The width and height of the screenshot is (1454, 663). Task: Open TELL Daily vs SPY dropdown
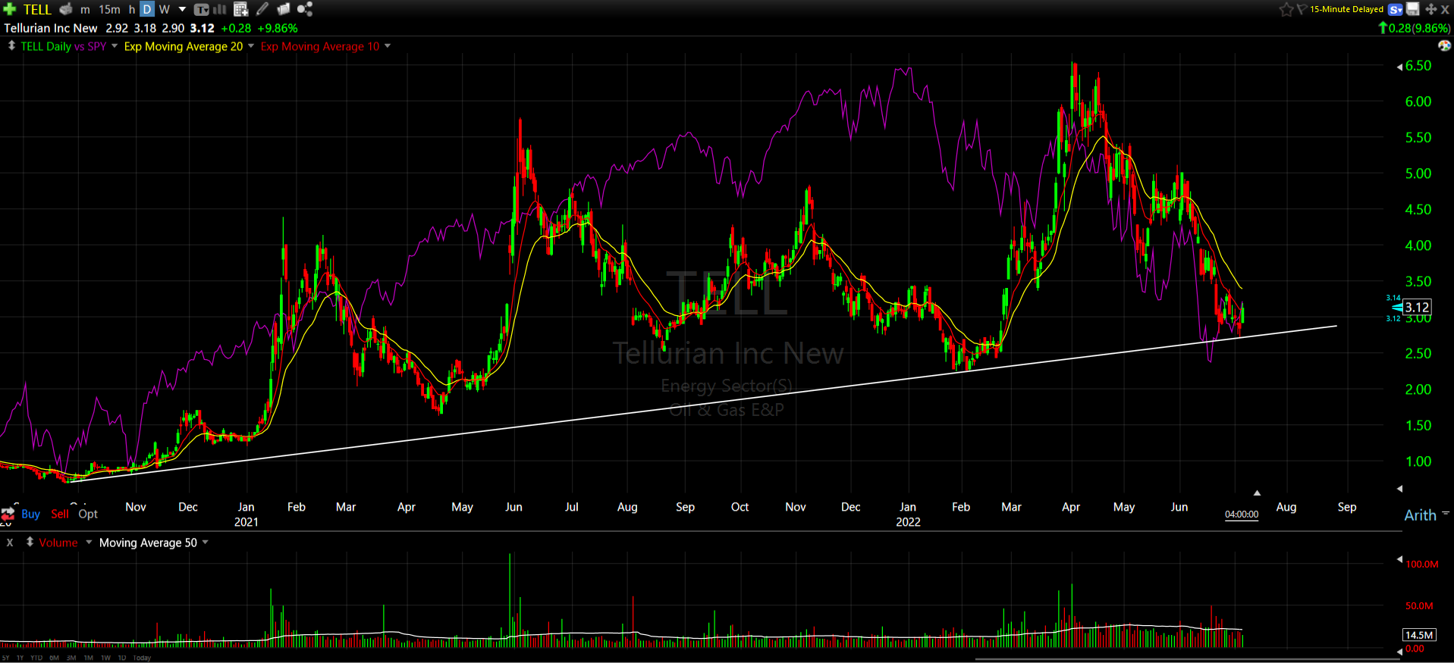(115, 46)
